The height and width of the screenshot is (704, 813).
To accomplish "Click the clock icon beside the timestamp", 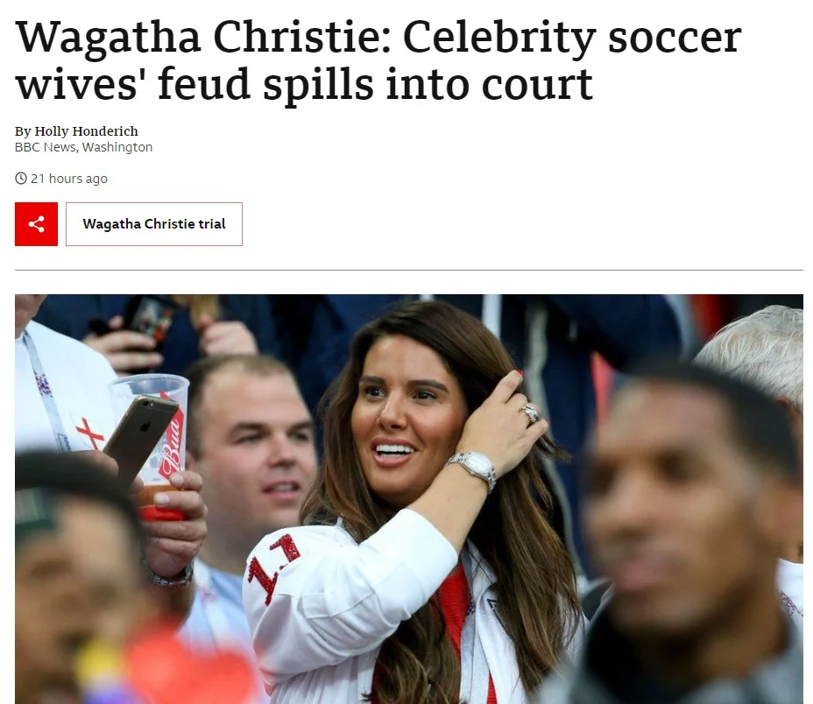I will coord(21,179).
